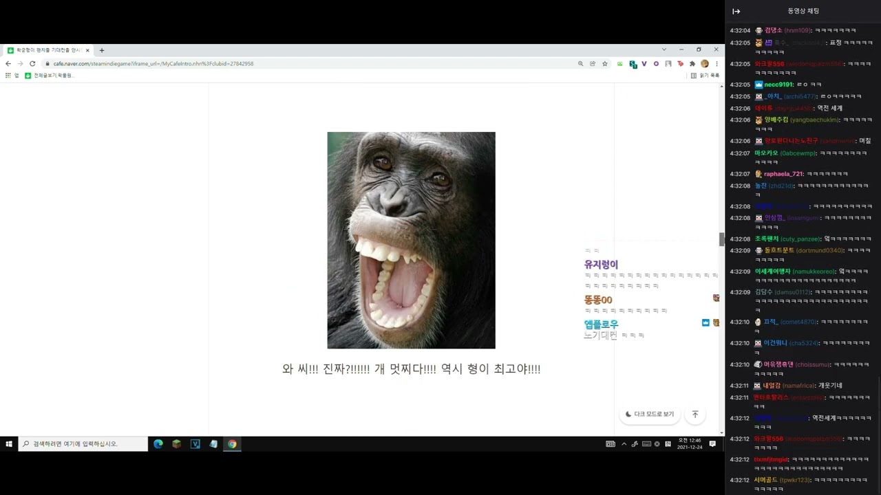Viewport: 881px width, 495px height.
Task: Close the Naver cafe browser tab
Action: 87,50
